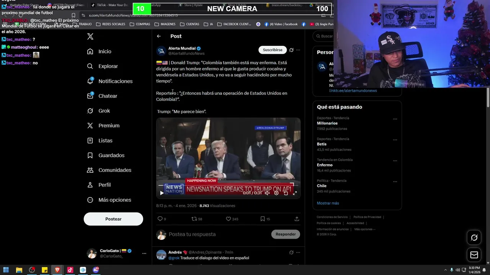Open the Explorar page
Viewport: 490px width, 275px height.
tap(103, 66)
